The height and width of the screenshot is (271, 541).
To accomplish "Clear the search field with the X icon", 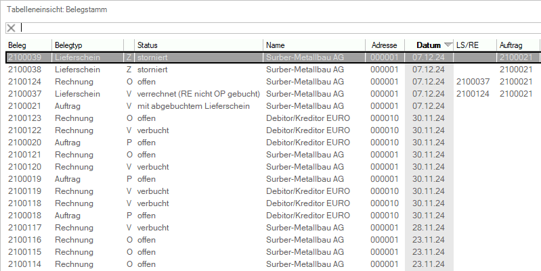I will point(12,28).
